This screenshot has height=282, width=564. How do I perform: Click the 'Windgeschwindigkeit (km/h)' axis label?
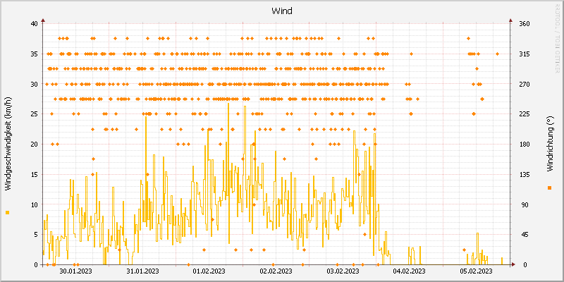[8, 144]
